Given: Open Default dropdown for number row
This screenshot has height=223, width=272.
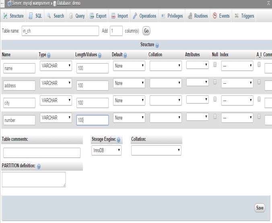Looking at the screenshot, I should click(x=129, y=118).
